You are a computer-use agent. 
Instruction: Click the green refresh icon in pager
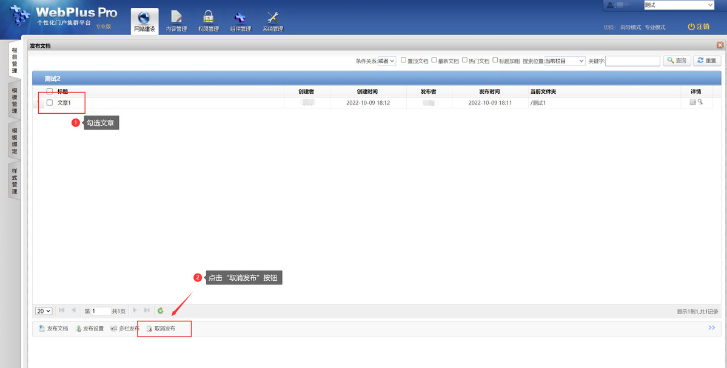[161, 310]
